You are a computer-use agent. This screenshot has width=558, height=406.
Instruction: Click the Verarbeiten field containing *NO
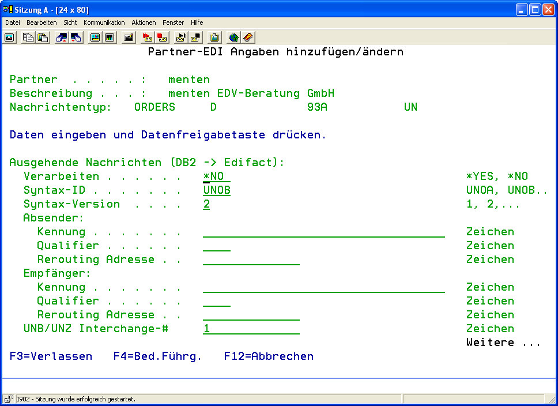[x=216, y=176]
